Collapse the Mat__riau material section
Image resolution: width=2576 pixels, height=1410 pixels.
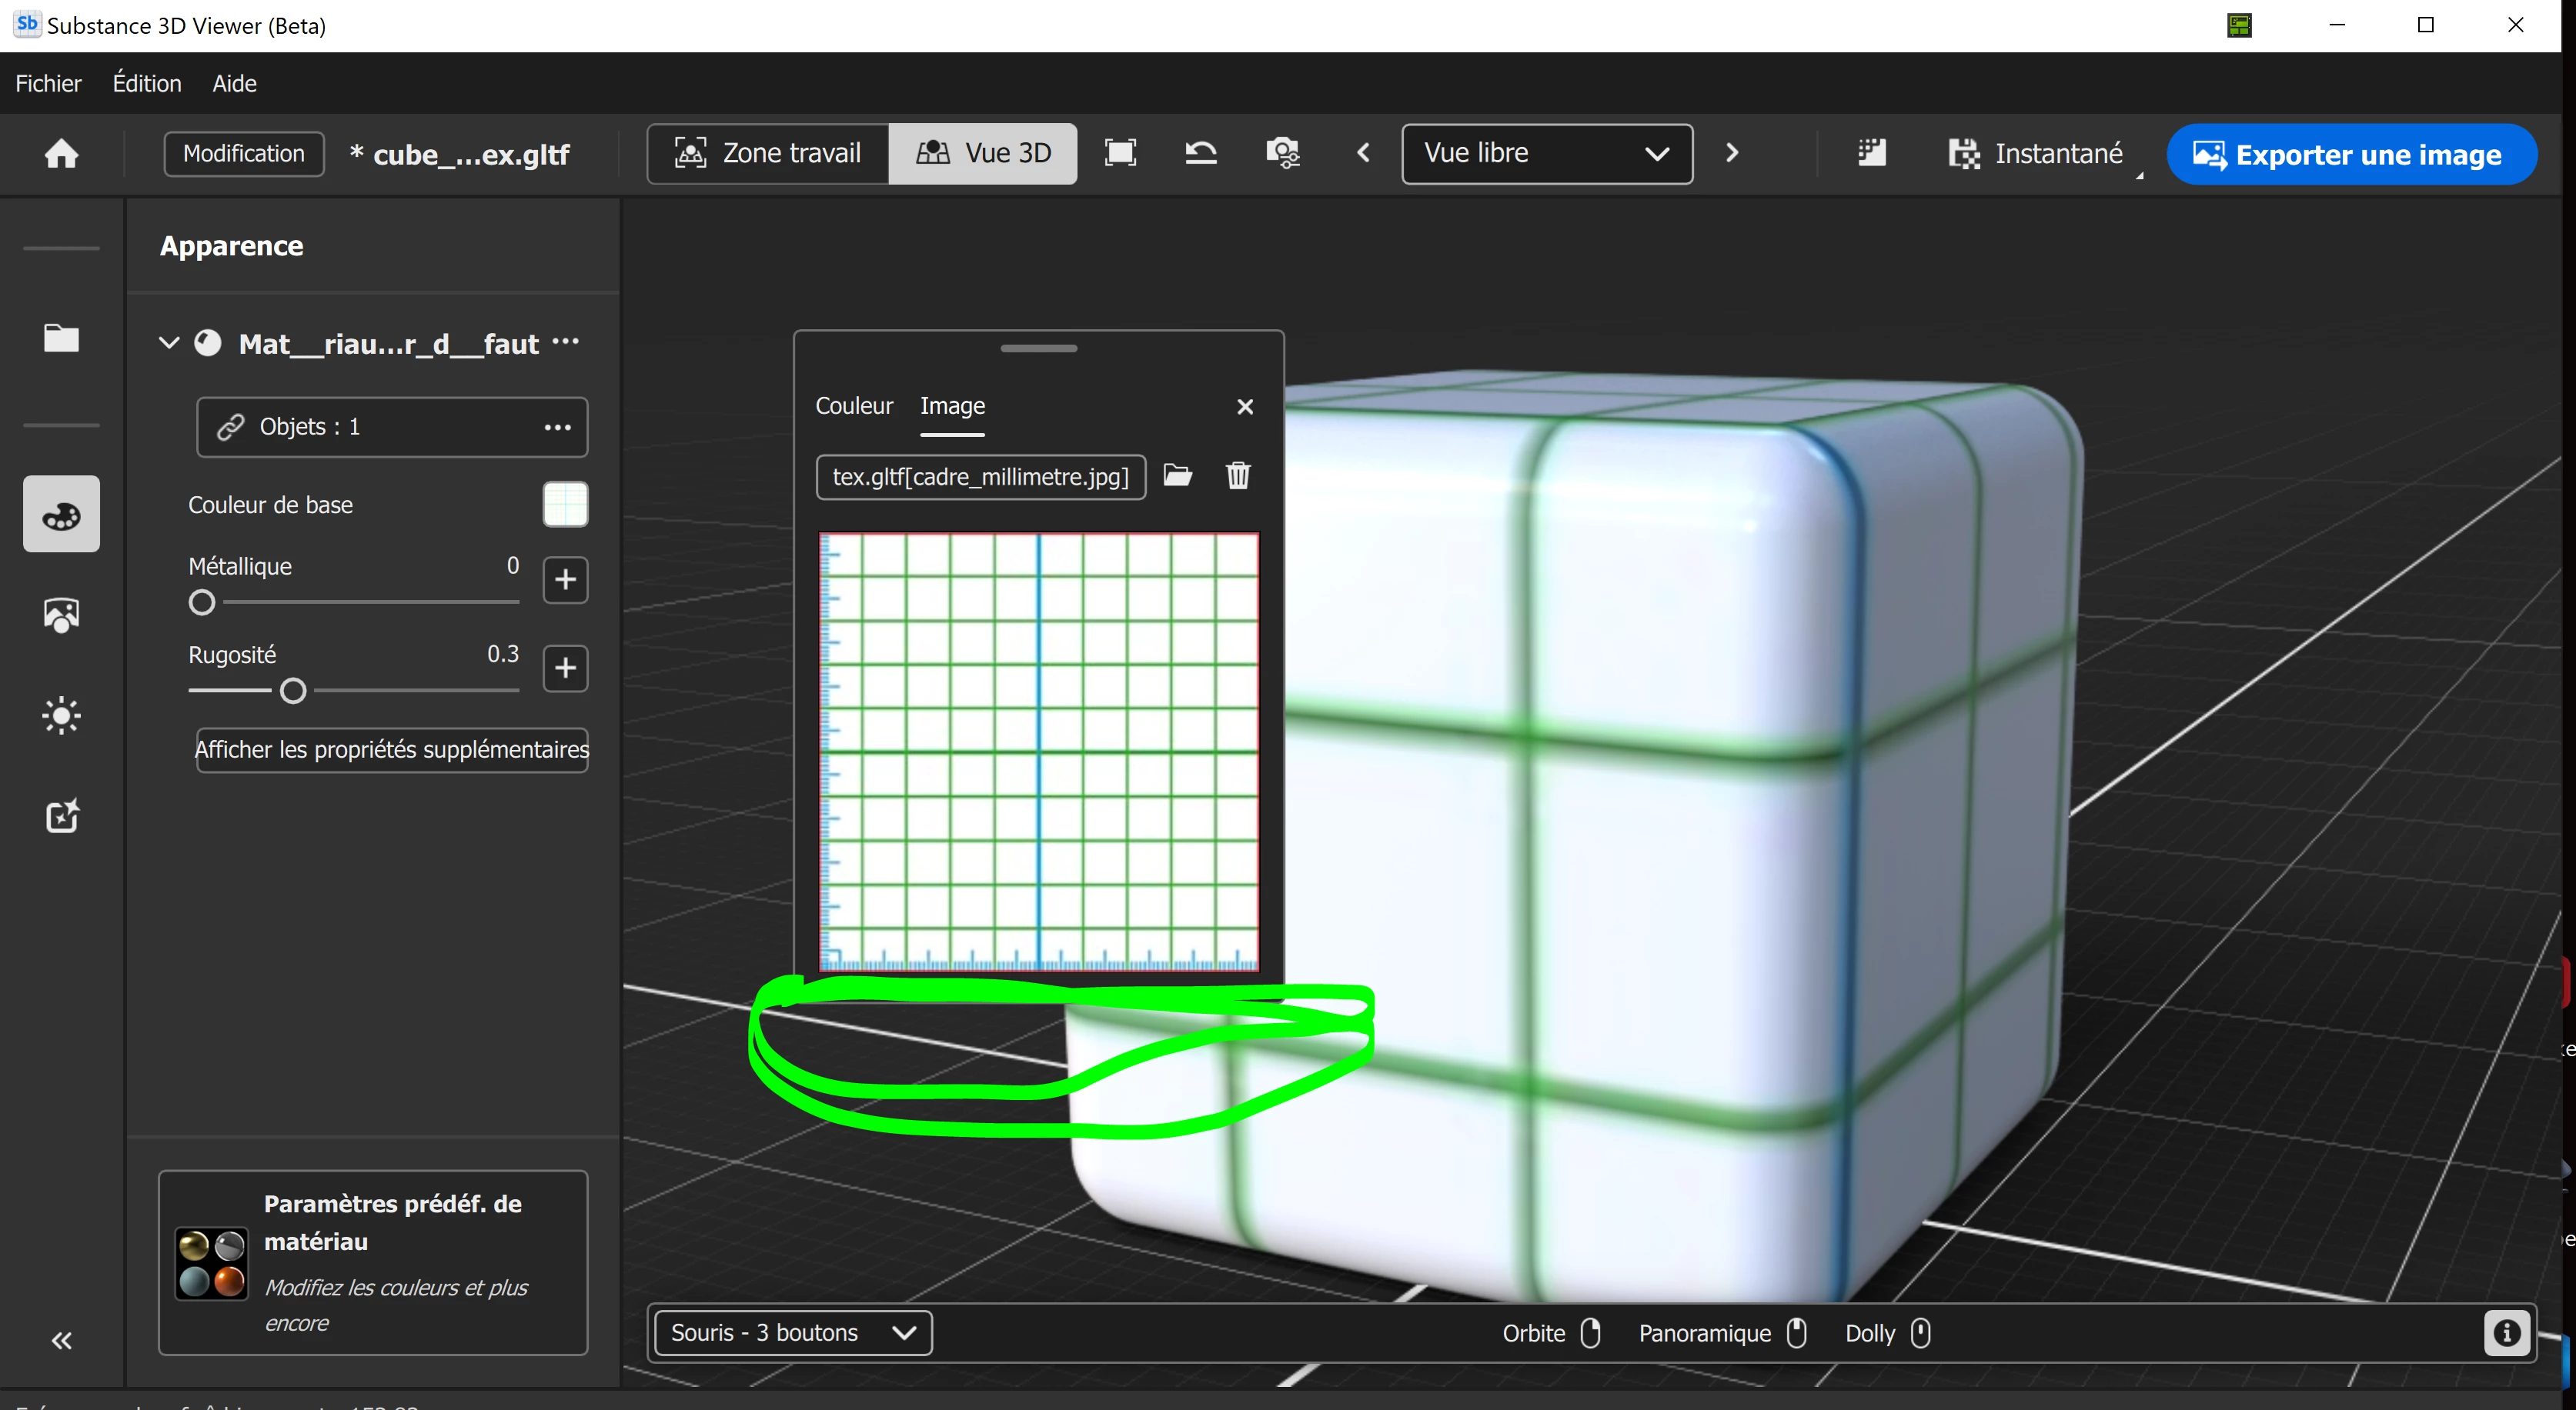pos(169,344)
